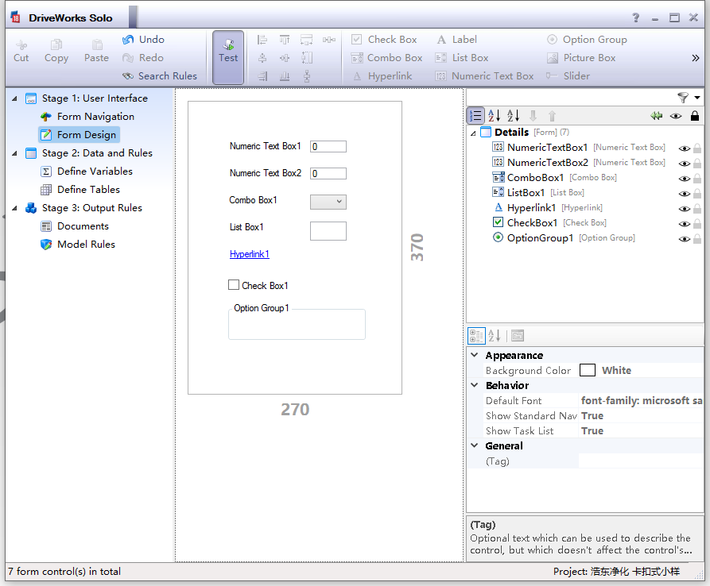Click the black lock-all icon
The width and height of the screenshot is (710, 586).
click(695, 116)
